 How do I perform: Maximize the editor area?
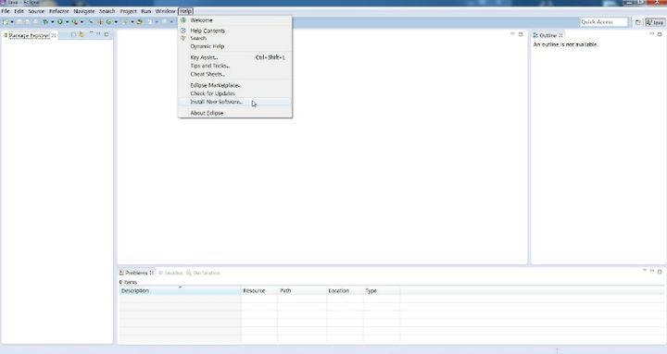pos(521,34)
